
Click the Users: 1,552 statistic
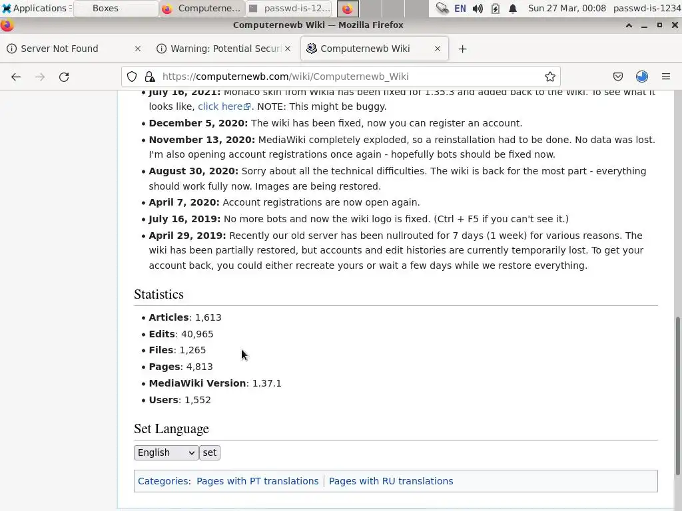point(180,400)
